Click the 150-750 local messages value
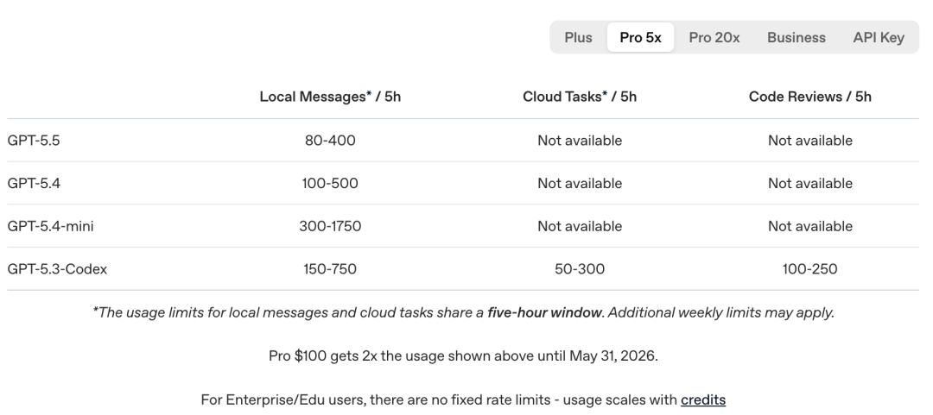This screenshot has width=933, height=415. [330, 268]
